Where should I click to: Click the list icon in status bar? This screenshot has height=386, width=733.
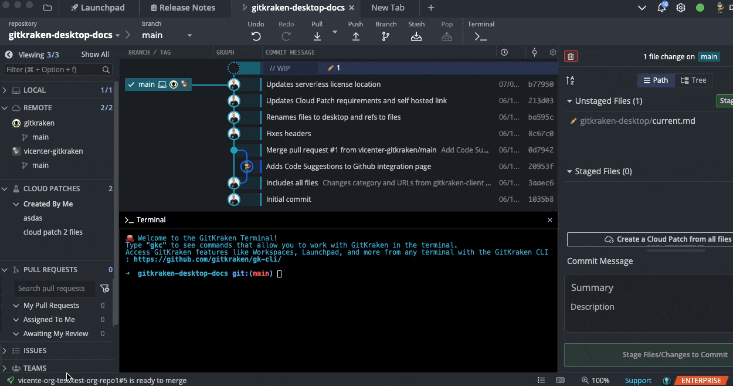(541, 380)
